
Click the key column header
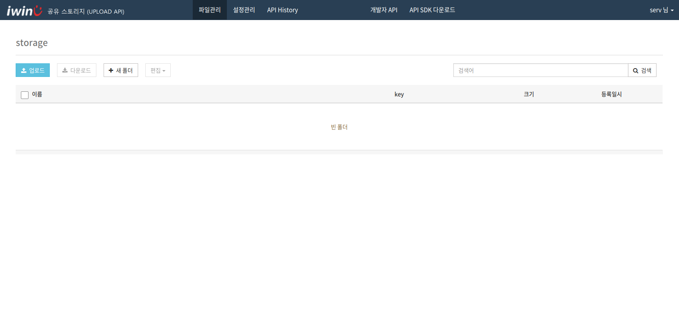coord(399,94)
